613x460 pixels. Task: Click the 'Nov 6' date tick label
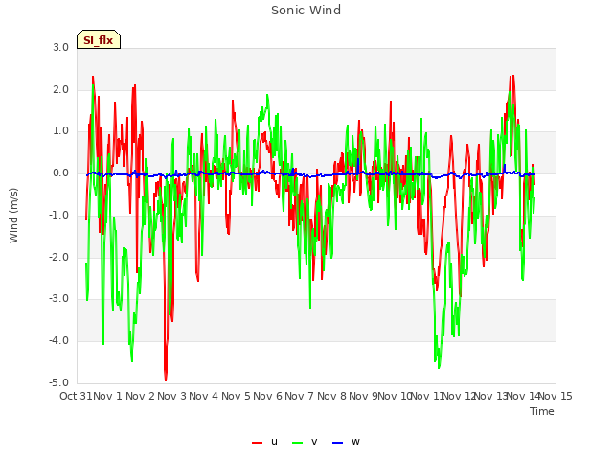click(x=267, y=396)
